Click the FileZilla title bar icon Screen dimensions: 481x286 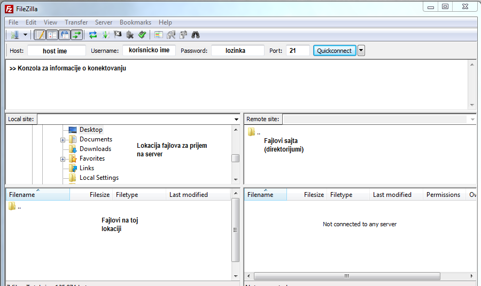9,9
